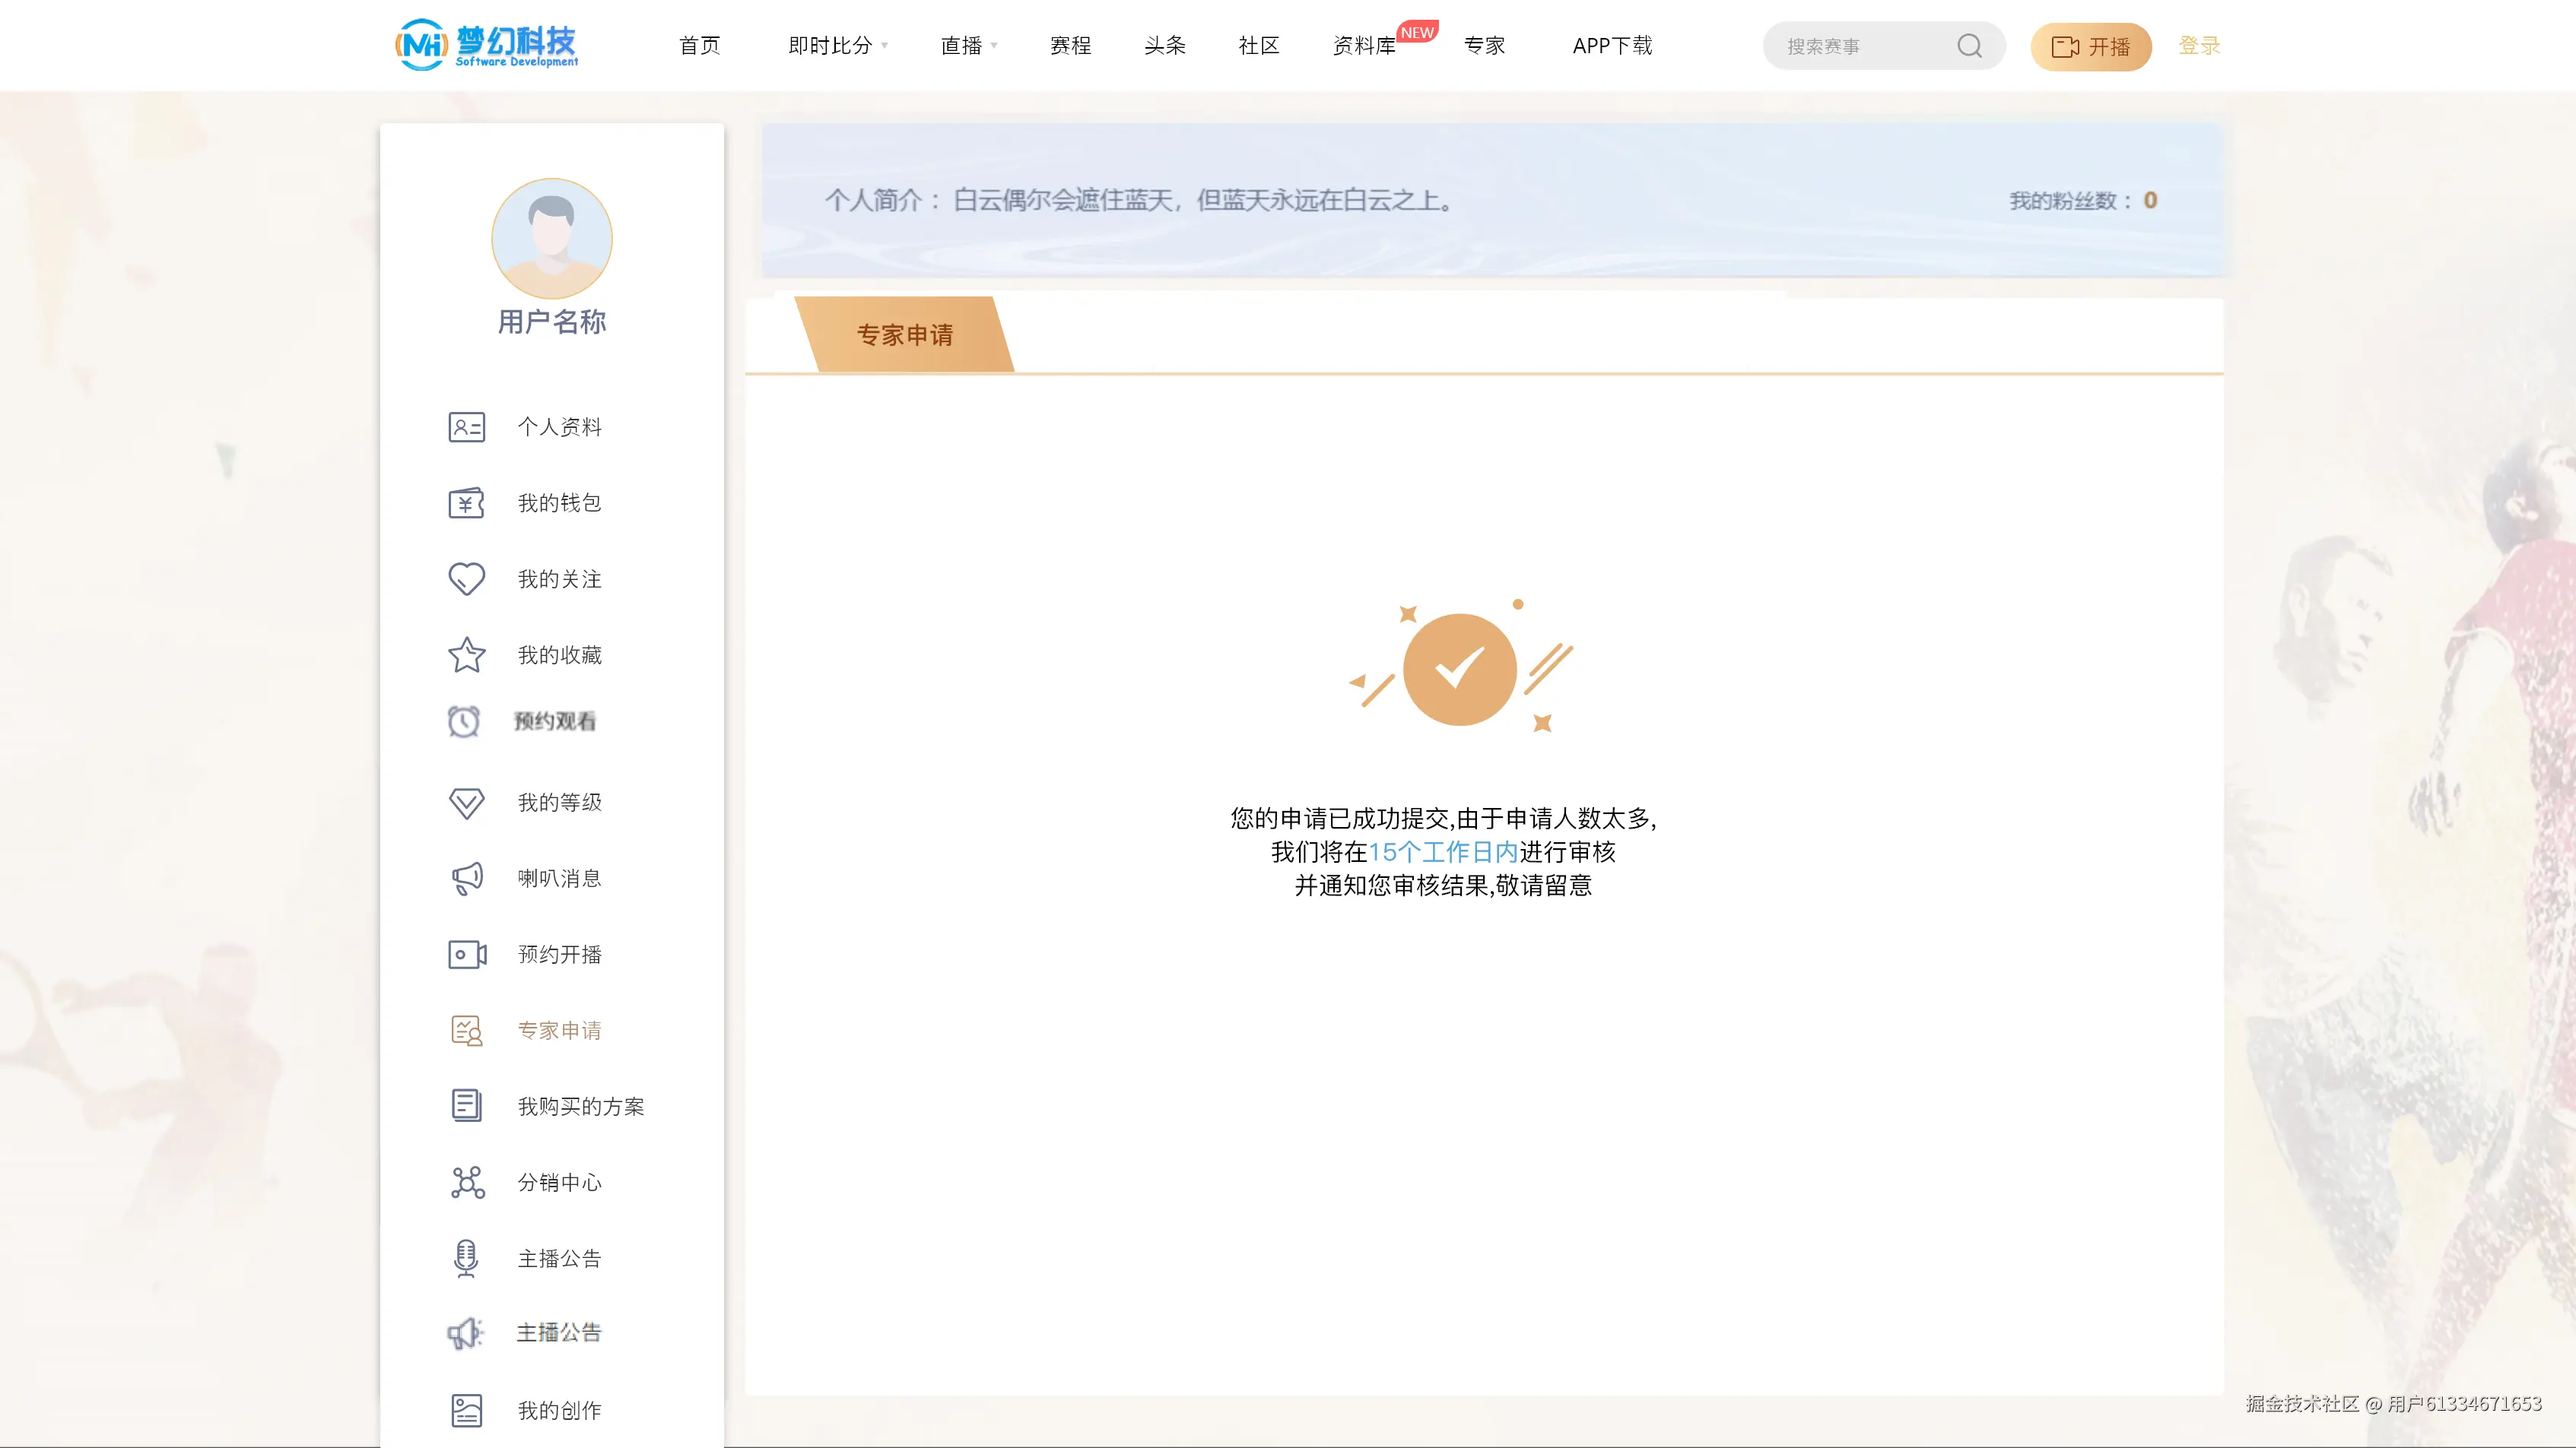2576x1448 pixels.
Task: Select the 我的钱包 wallet icon
Action: 466,502
